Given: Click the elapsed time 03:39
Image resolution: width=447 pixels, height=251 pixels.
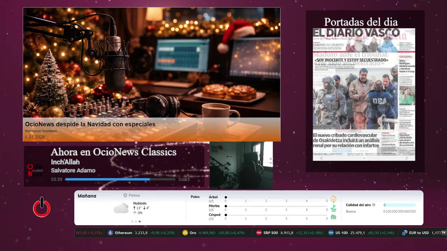Looking at the screenshot, I should (57, 180).
